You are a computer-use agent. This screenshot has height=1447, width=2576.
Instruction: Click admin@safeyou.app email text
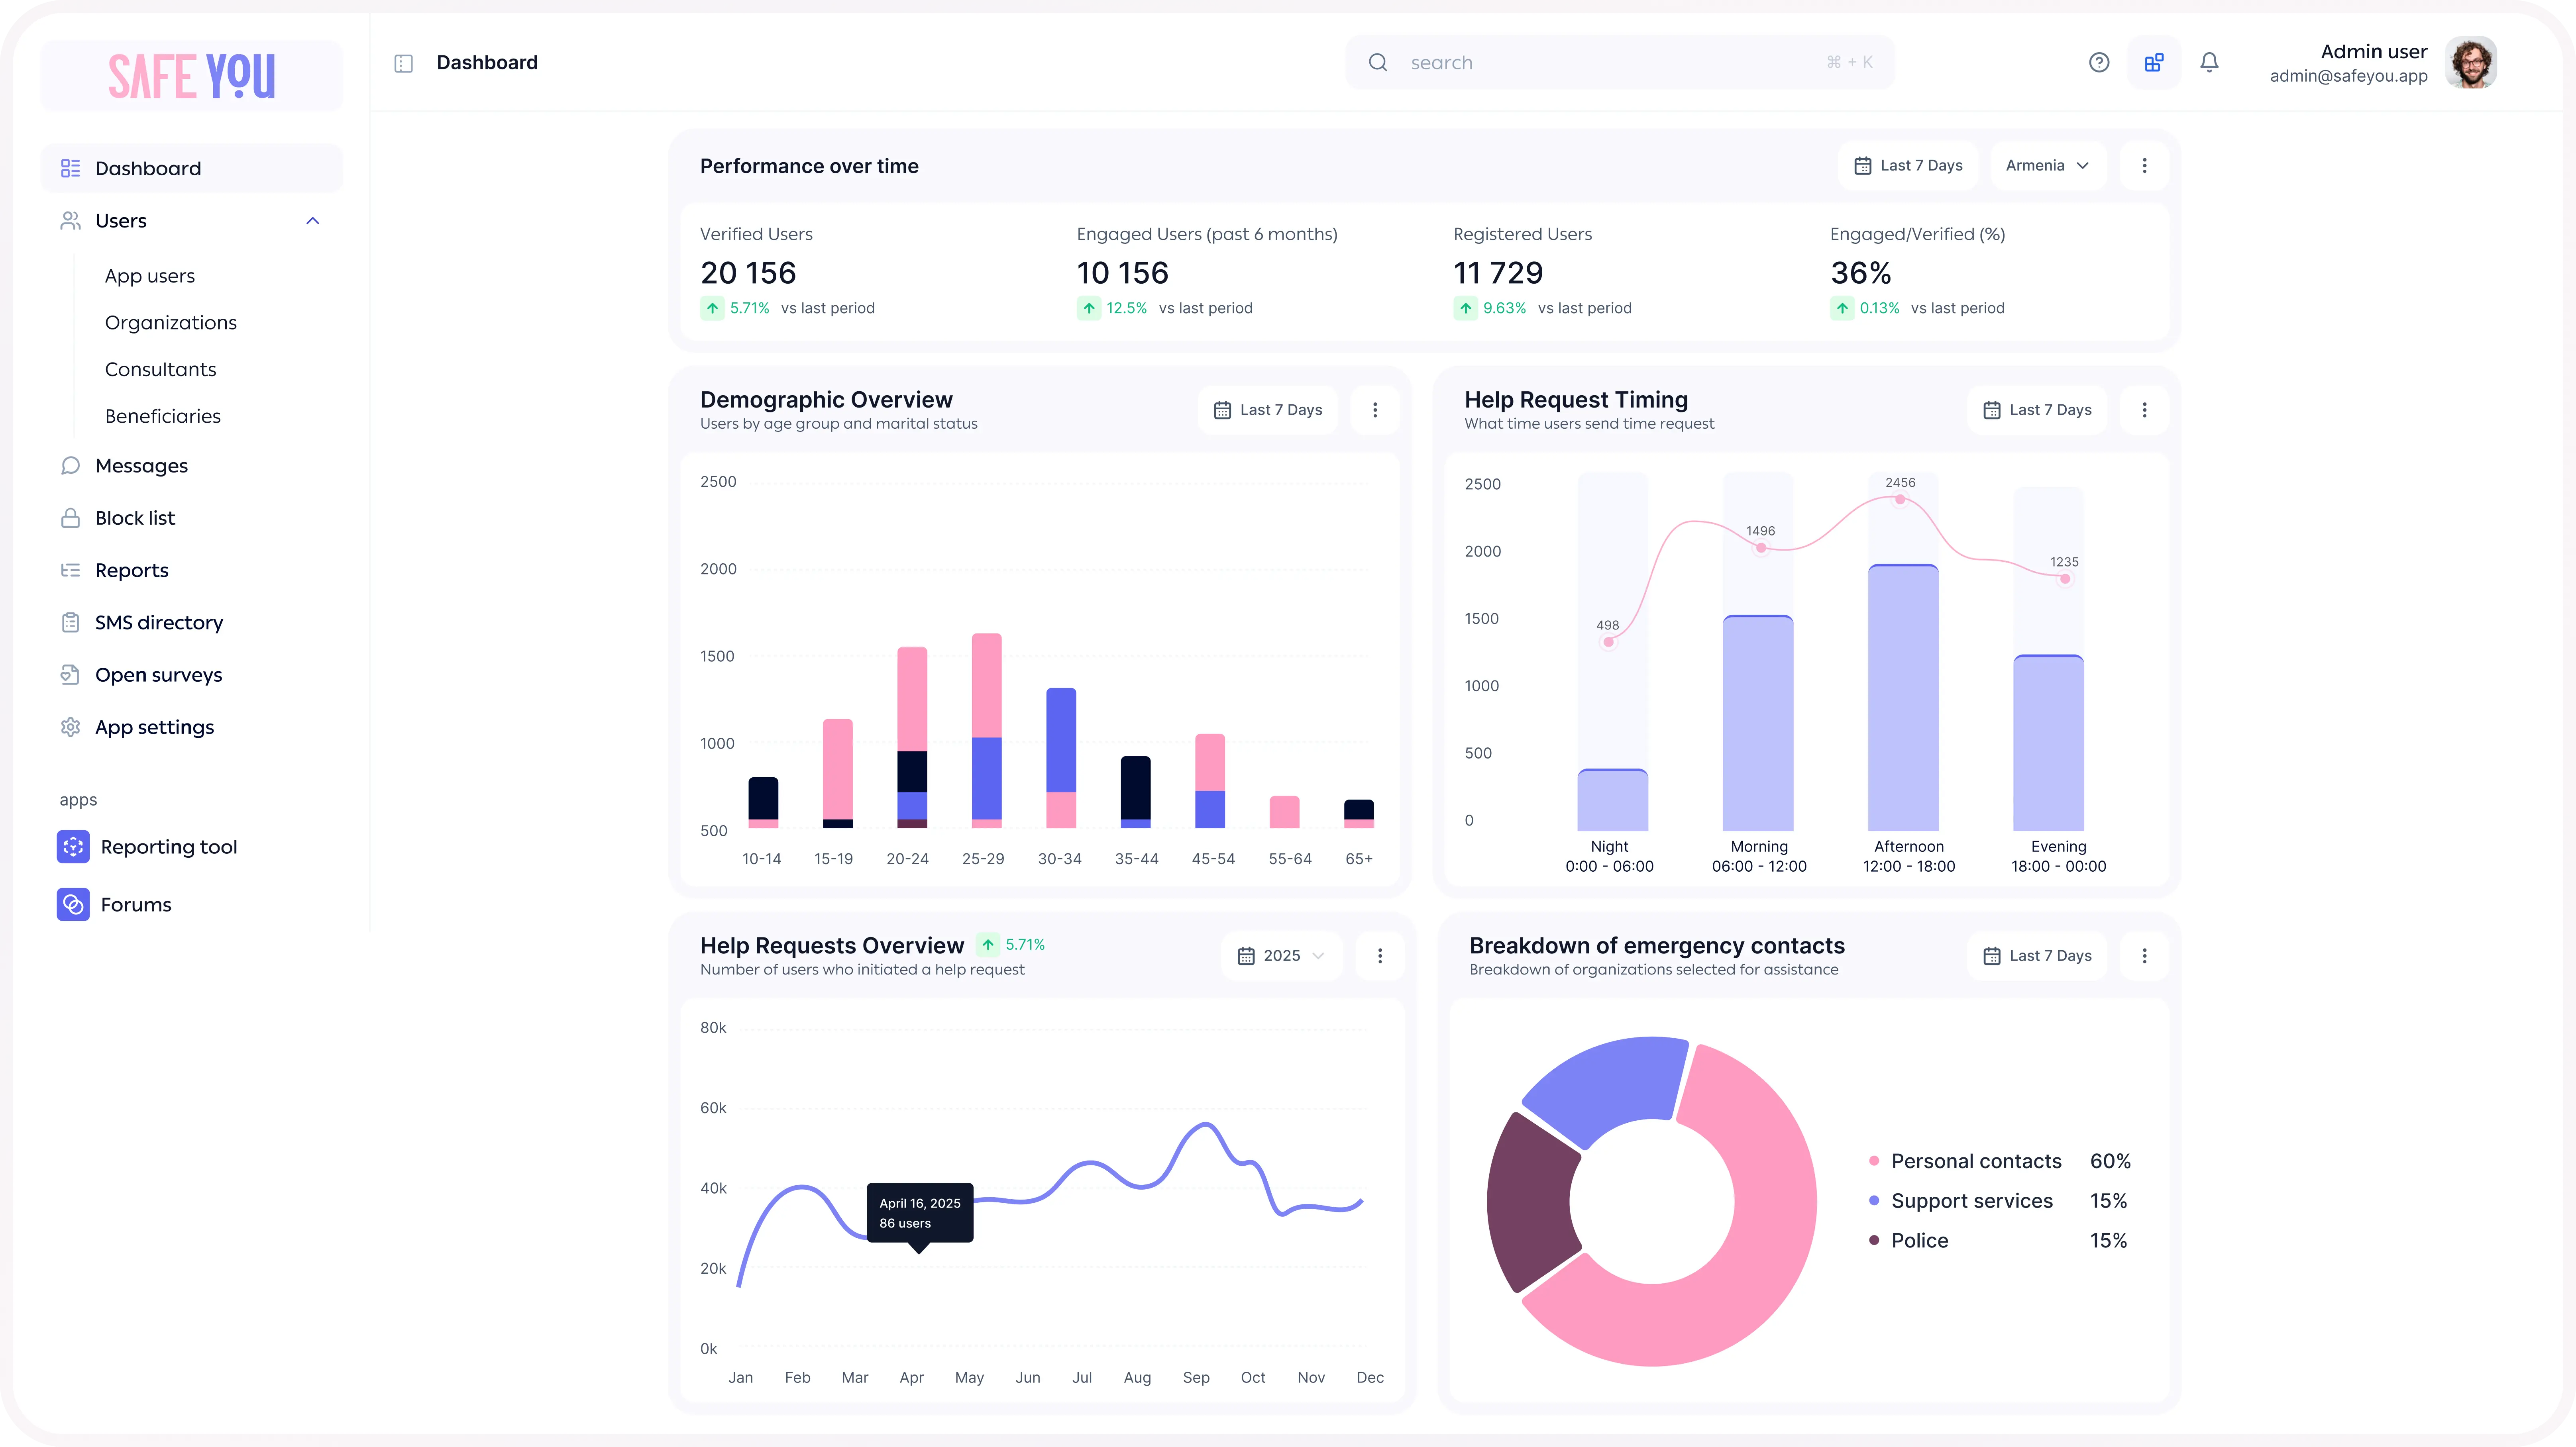(2348, 76)
